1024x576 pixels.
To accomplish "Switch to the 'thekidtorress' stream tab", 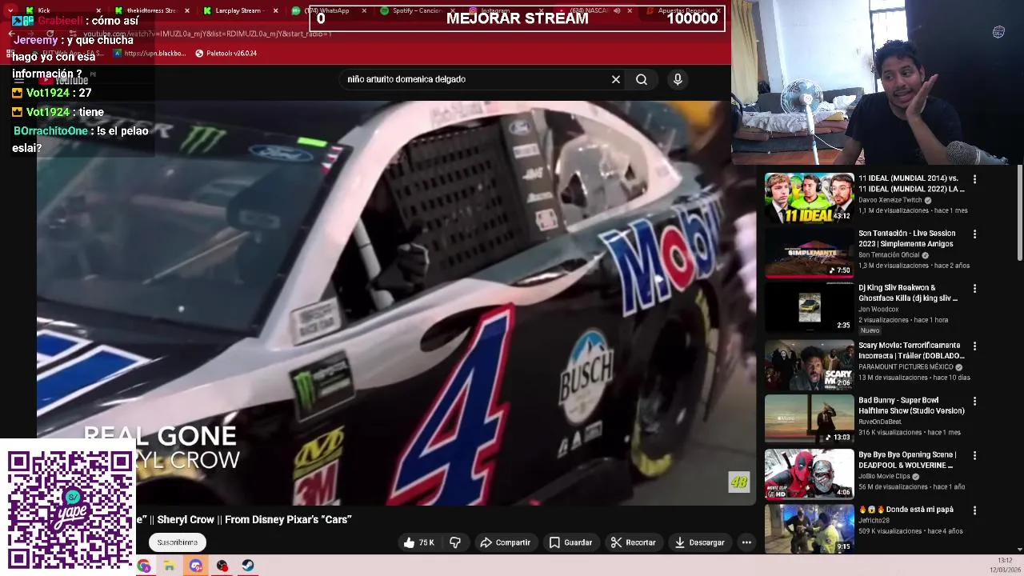I will point(150,10).
